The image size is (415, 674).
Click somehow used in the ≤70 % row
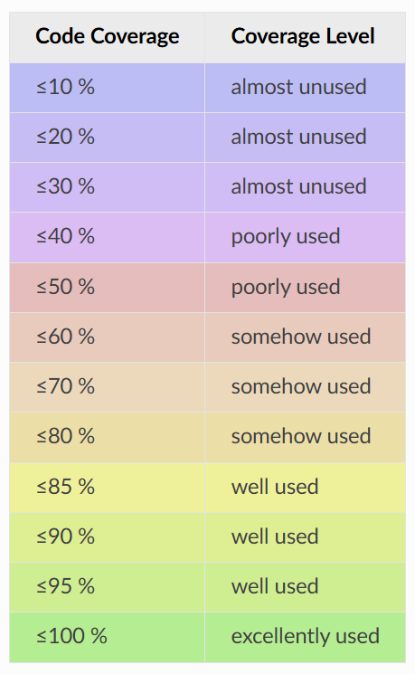click(301, 386)
